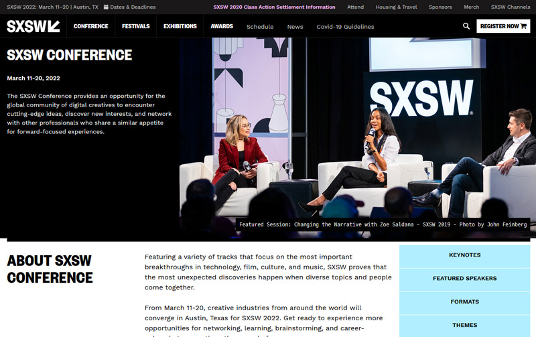Click the March 11-20, 2022 date text

coord(33,78)
